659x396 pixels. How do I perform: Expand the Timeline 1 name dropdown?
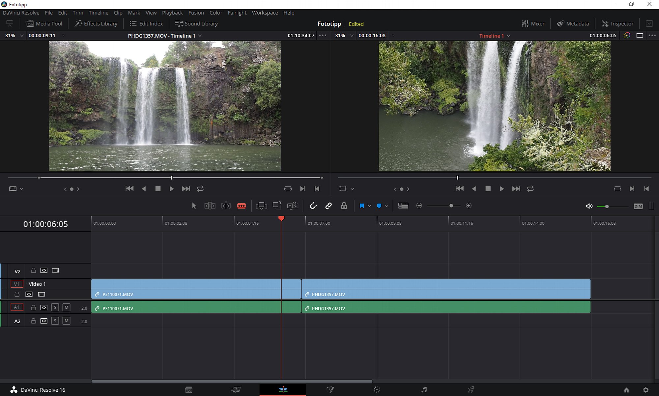[508, 36]
